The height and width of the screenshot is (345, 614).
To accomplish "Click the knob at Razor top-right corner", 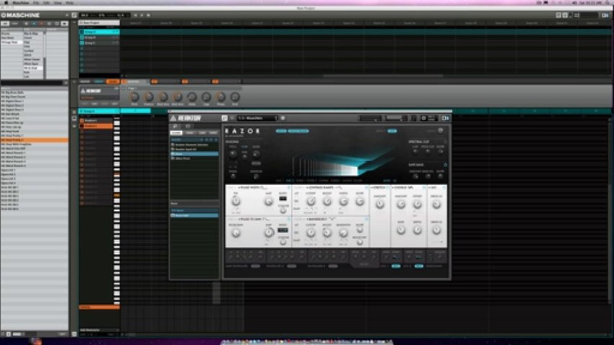I will click(x=440, y=130).
